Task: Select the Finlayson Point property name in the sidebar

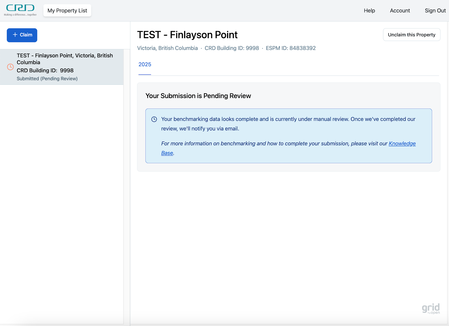Action: tap(65, 59)
